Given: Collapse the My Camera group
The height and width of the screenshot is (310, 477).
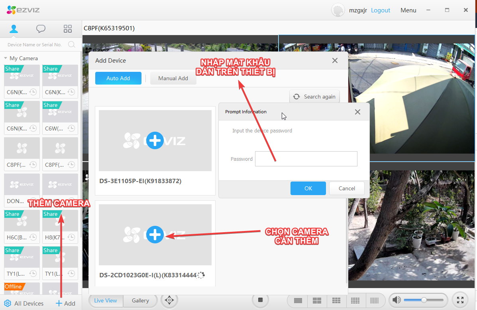Looking at the screenshot, I should point(6,58).
